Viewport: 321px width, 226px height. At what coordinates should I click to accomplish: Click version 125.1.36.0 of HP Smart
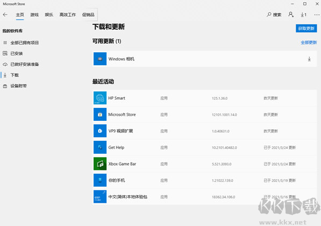(220, 98)
